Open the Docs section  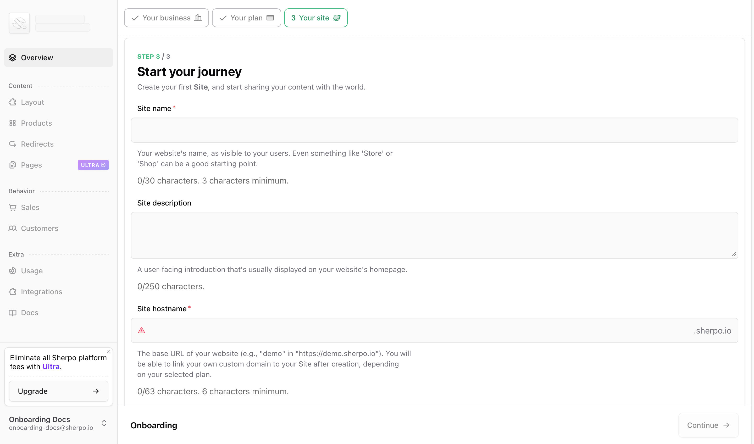29,313
